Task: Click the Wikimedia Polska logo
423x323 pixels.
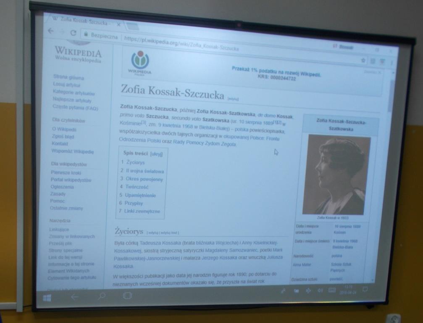Action: [x=140, y=63]
